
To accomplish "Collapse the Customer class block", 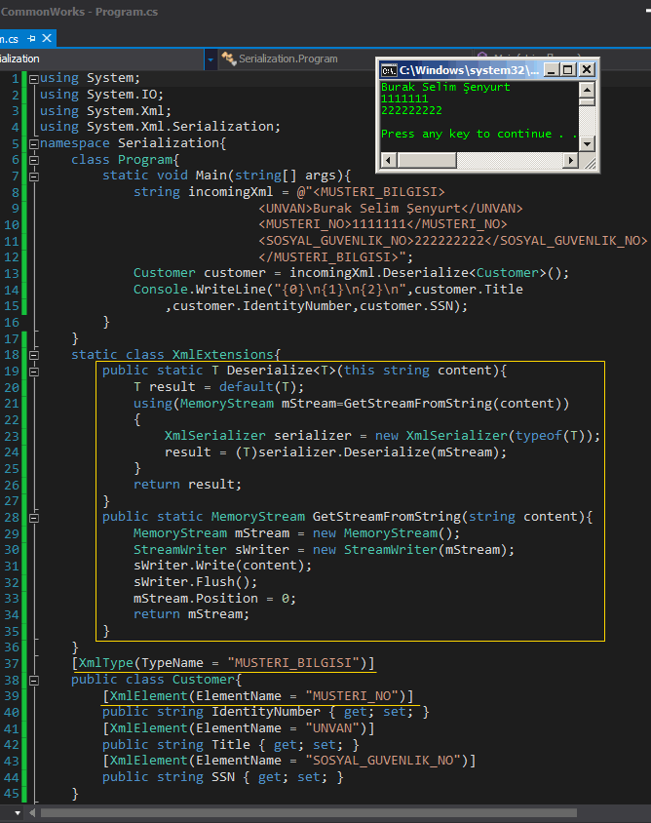I will (x=34, y=681).
